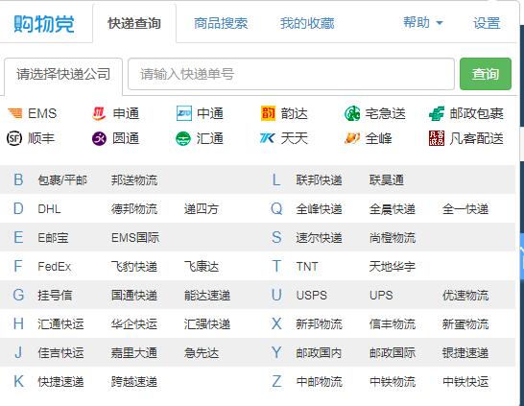This screenshot has height=406, width=524.
Task: Click the 全峰 orange logo icon
Action: [x=352, y=138]
